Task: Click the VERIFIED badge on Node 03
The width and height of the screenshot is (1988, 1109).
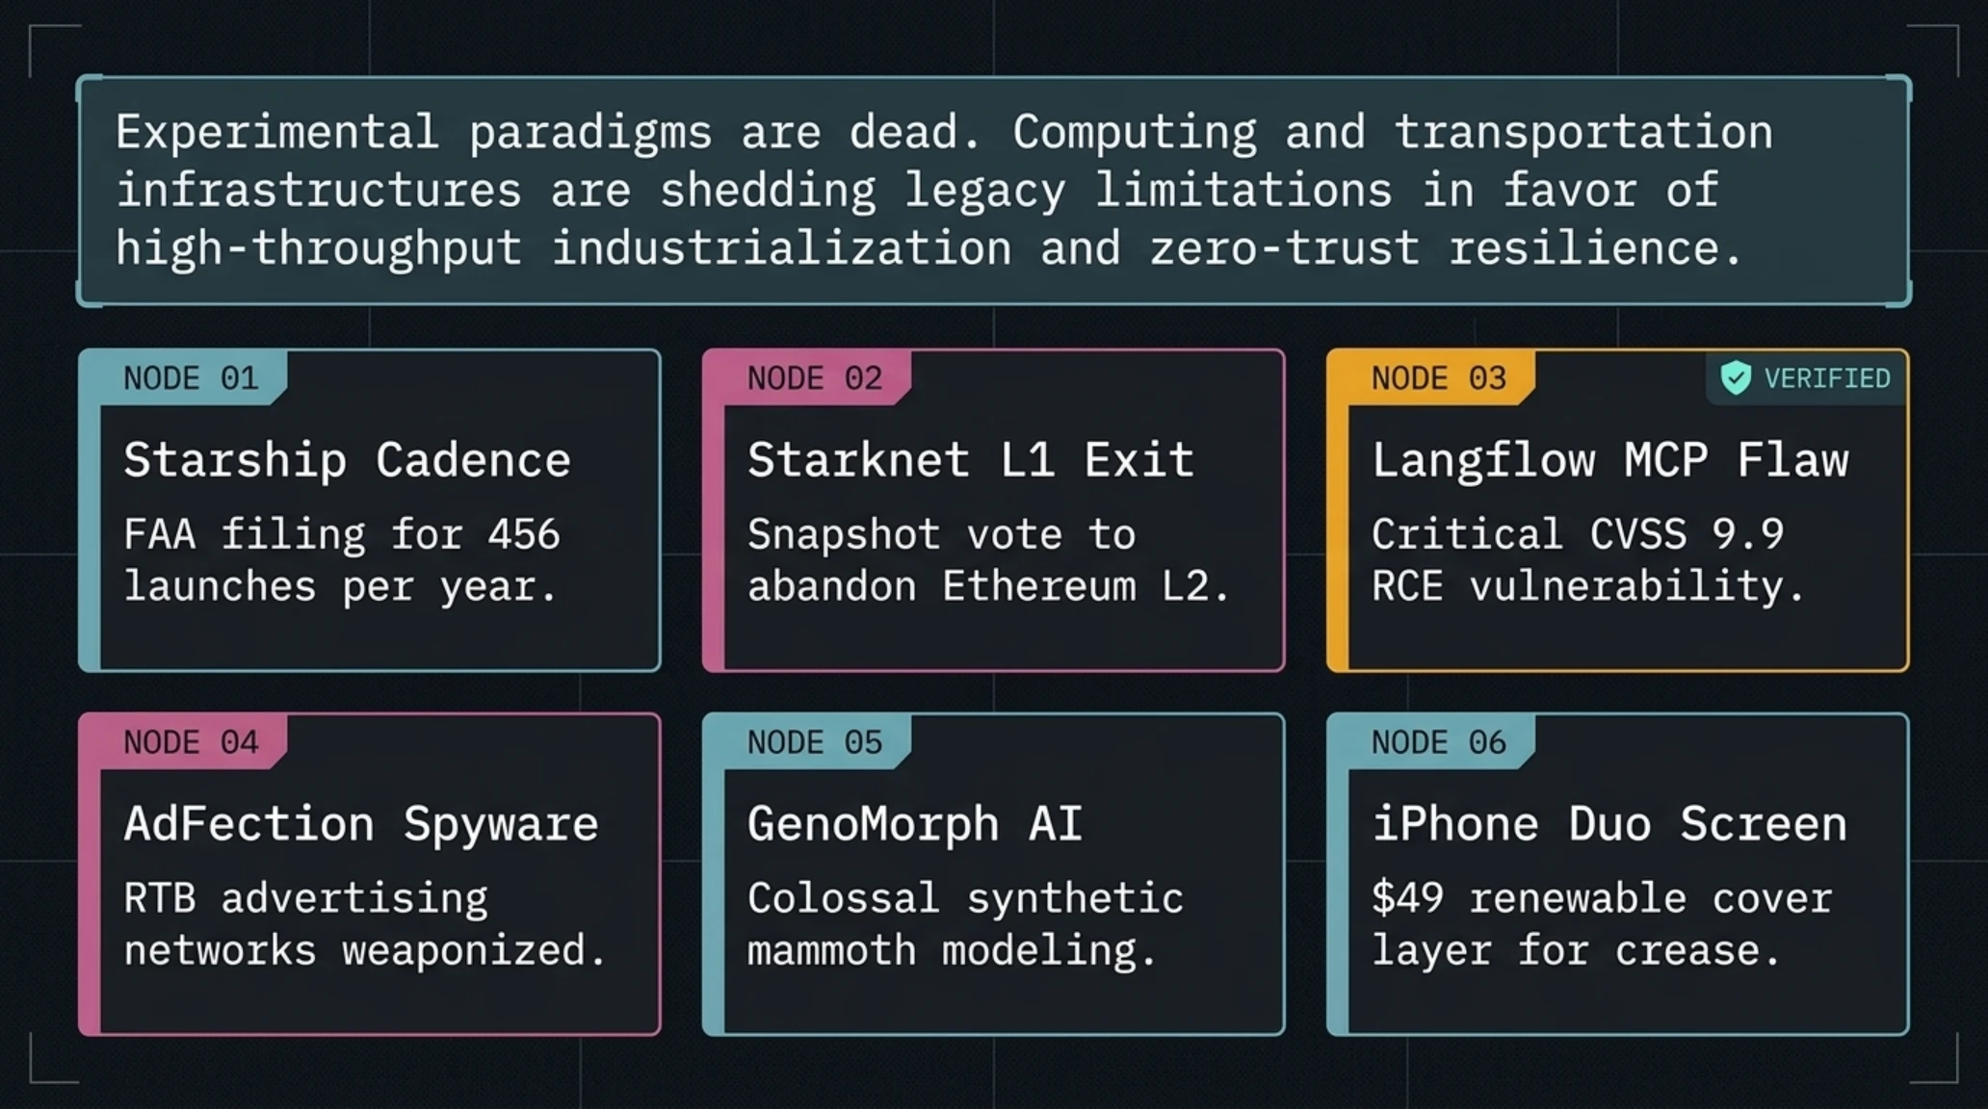Action: pyautogui.click(x=1806, y=378)
